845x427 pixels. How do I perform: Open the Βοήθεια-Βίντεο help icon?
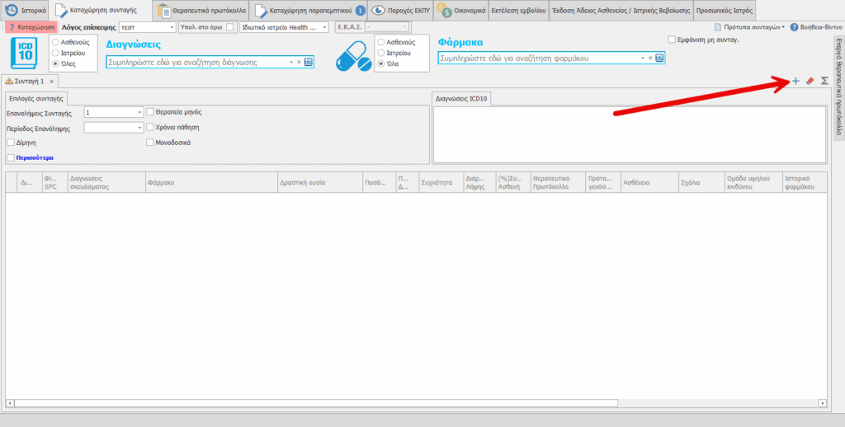coord(795,27)
